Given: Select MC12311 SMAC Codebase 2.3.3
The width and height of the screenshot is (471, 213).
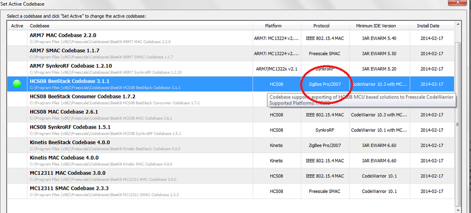Looking at the screenshot, I should click(231, 191).
